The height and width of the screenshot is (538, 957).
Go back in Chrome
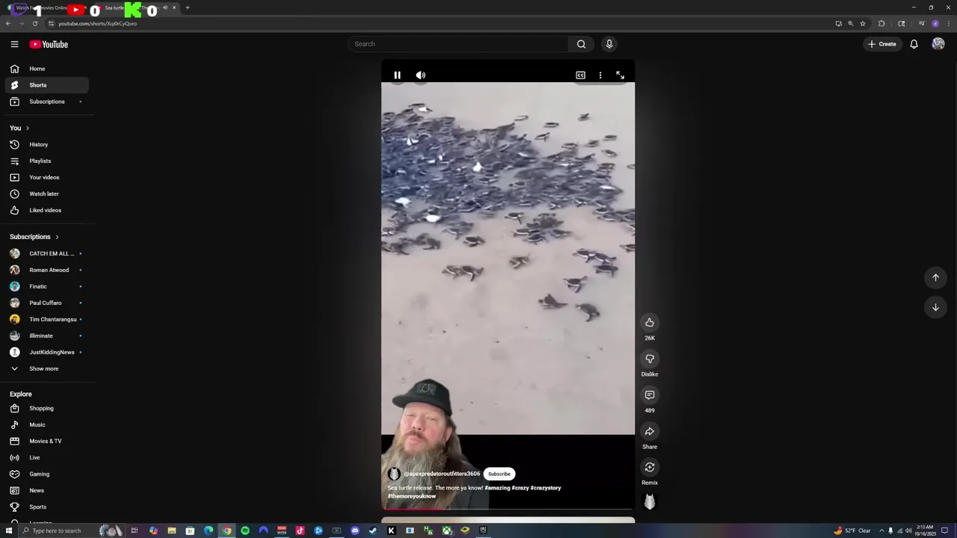pyautogui.click(x=8, y=23)
